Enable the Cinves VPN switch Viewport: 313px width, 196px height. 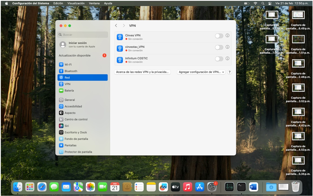[x=219, y=36]
